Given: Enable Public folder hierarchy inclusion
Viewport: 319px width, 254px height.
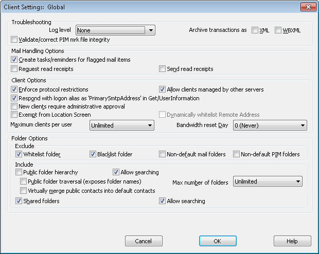Looking at the screenshot, I should click(x=19, y=172).
